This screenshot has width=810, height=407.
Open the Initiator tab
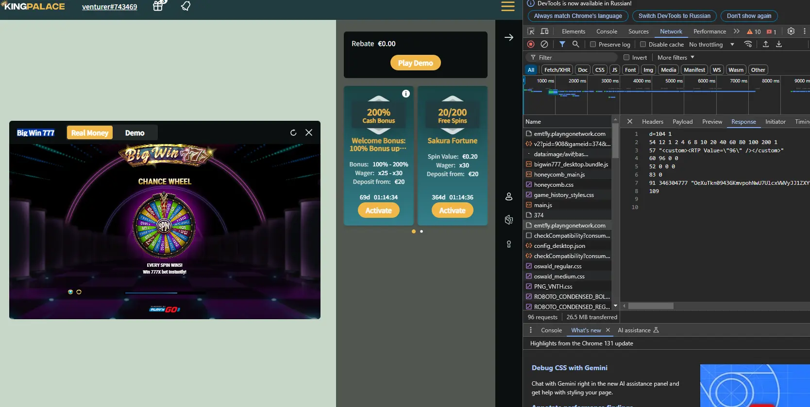pyautogui.click(x=776, y=122)
